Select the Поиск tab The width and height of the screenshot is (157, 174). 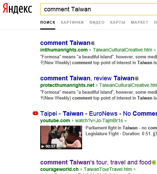pos(48,22)
